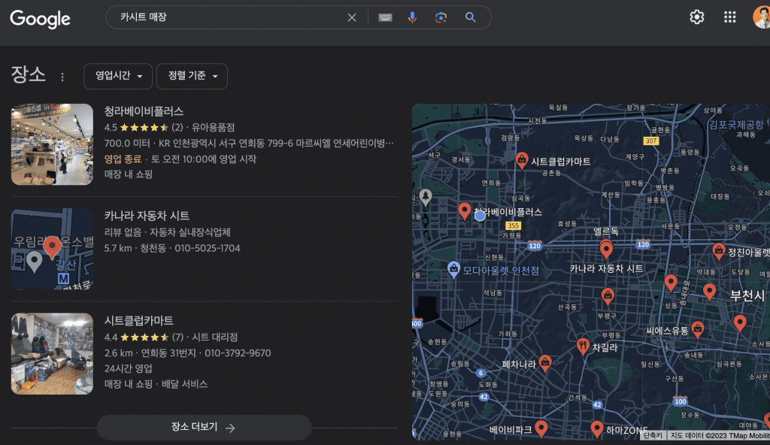The width and height of the screenshot is (770, 445).
Task: Select the 모다아울렛 인천점 shopping pin
Action: tap(453, 270)
